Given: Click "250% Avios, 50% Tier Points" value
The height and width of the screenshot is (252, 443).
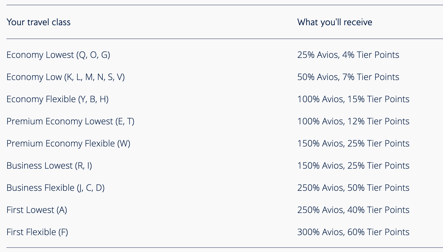Looking at the screenshot, I should tap(353, 188).
